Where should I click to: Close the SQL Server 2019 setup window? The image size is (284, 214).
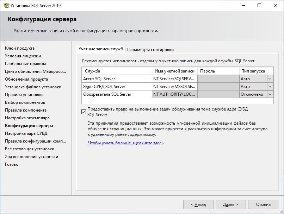[276, 5]
